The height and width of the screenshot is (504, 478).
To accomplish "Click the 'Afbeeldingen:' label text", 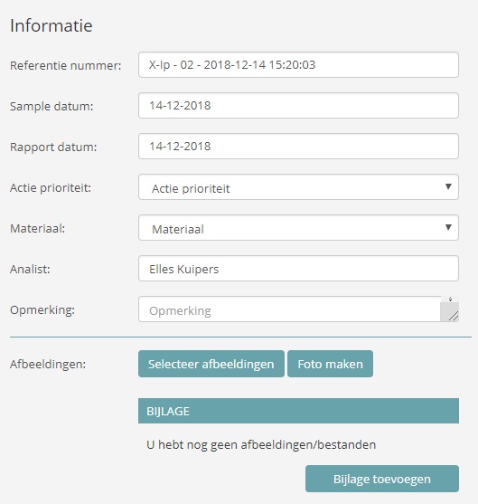I will tap(48, 365).
